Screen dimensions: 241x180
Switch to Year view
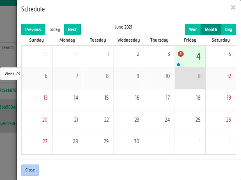tap(193, 29)
